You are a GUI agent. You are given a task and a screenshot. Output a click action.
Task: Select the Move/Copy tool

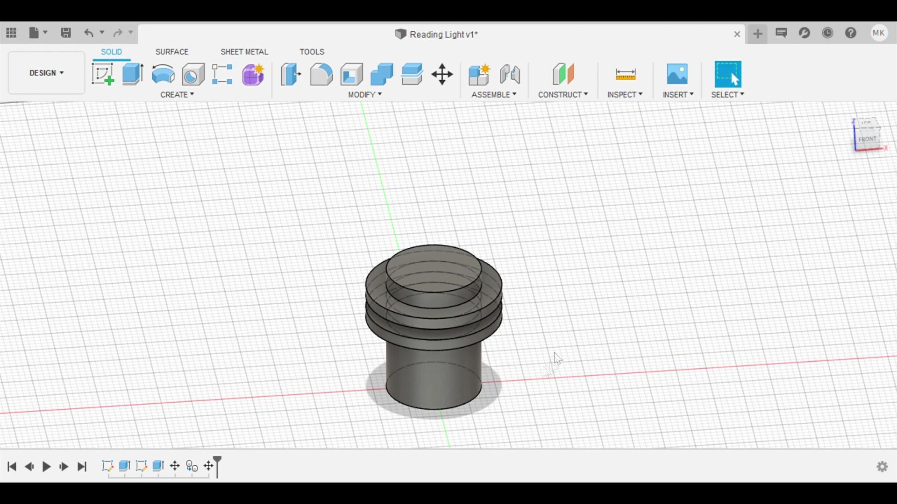(x=442, y=74)
